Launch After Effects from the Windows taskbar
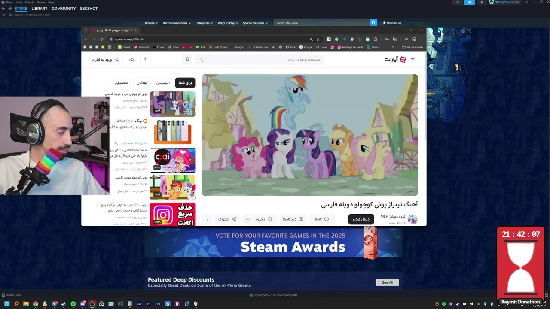This screenshot has width=550, height=309. click(x=139, y=304)
